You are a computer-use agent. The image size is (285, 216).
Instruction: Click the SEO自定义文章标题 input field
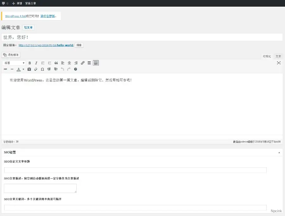tap(135, 170)
